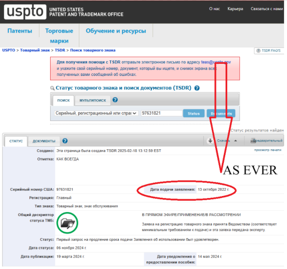Image resolution: width=287 pixels, height=269 pixels.
Task: Open Связаться с нами link
Action: point(267,9)
